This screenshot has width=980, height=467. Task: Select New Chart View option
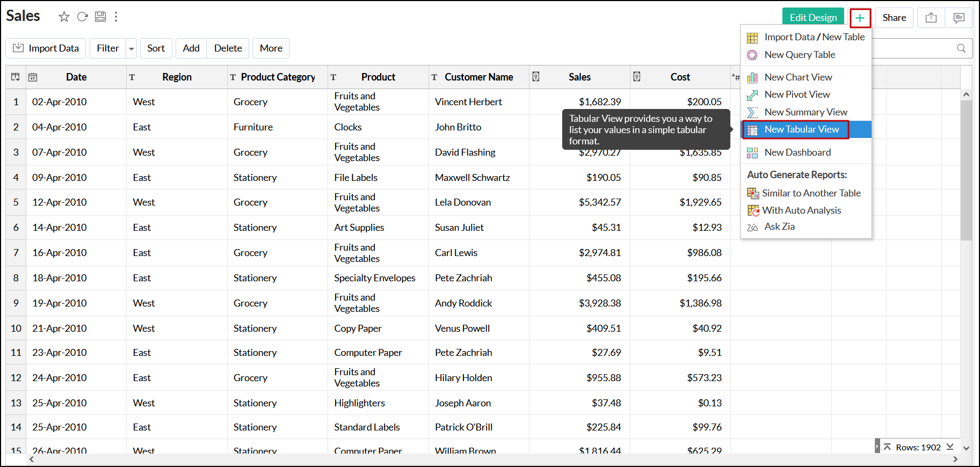[x=798, y=77]
